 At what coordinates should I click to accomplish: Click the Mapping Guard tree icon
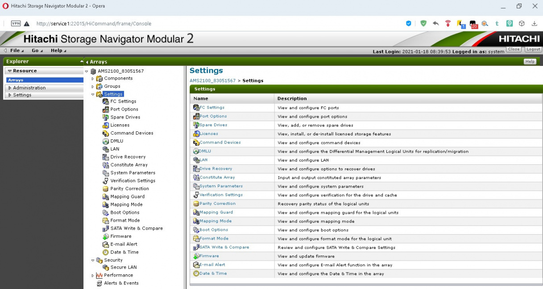(x=106, y=197)
